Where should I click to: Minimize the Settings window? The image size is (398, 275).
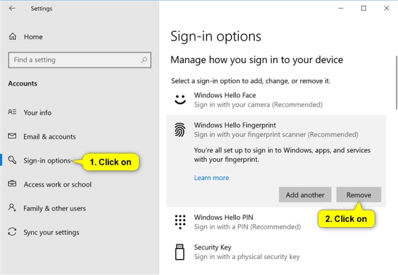[x=341, y=9]
